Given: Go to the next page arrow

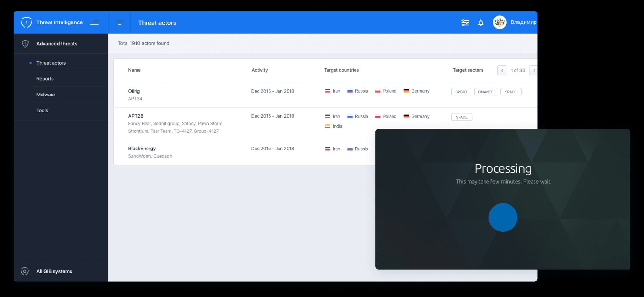Looking at the screenshot, I should tap(533, 70).
